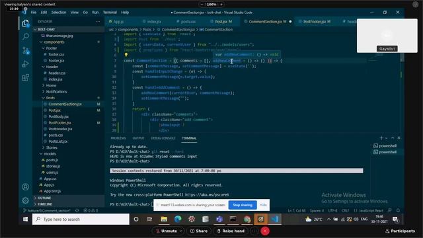Add a new terminal with plus icon

[x=381, y=138]
